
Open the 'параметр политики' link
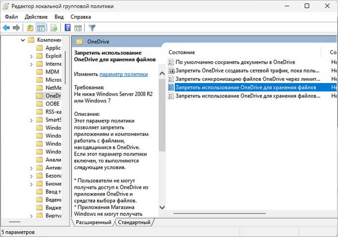(124, 74)
